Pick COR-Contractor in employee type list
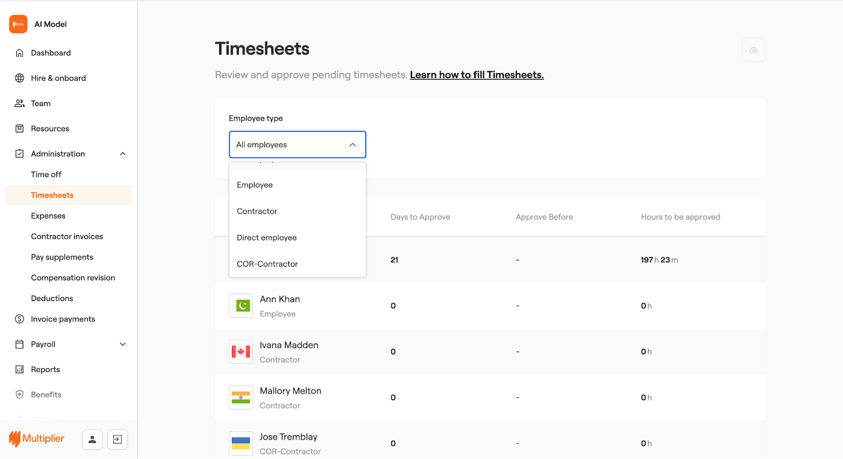 [x=267, y=264]
